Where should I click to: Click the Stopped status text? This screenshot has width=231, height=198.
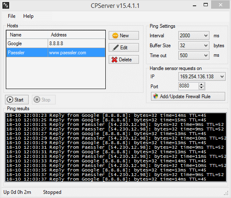click(52, 192)
